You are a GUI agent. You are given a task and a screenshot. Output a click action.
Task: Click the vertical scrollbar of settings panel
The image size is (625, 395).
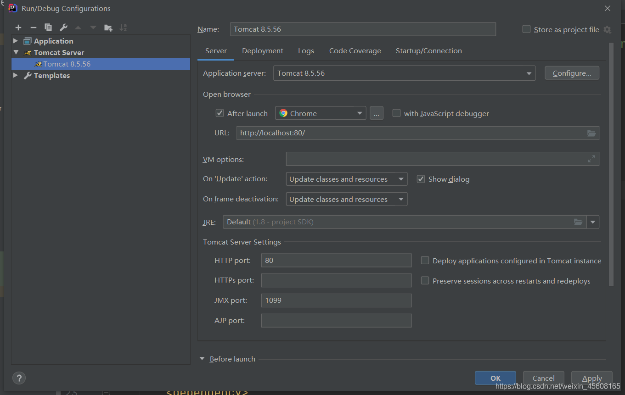611,164
